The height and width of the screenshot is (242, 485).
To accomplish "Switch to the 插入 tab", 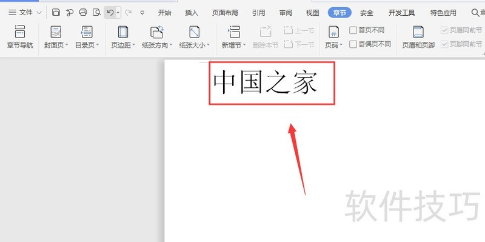I will click(x=192, y=13).
